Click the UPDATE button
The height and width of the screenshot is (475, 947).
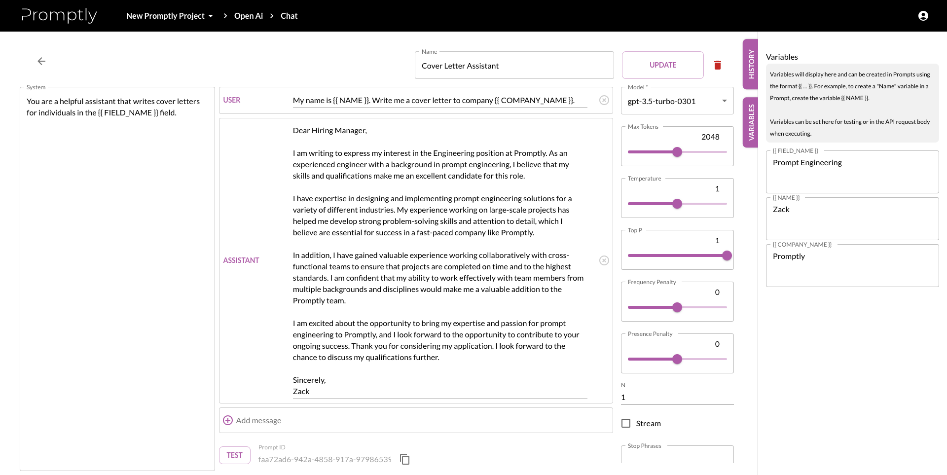click(662, 65)
